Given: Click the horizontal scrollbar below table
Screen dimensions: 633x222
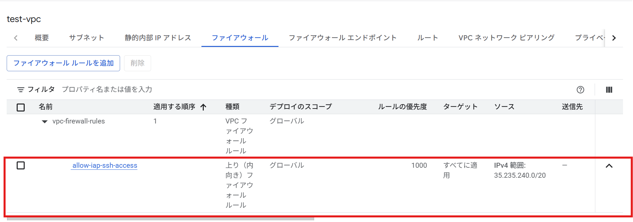Looking at the screenshot, I should tap(160, 219).
